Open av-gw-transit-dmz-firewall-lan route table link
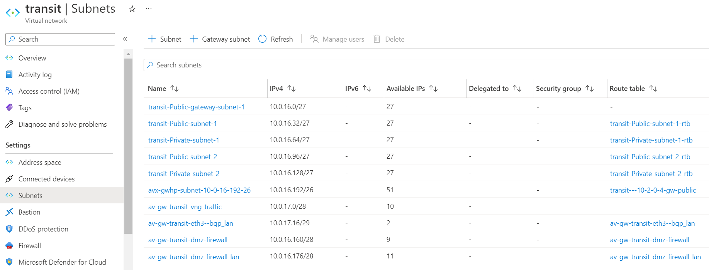 (655, 257)
